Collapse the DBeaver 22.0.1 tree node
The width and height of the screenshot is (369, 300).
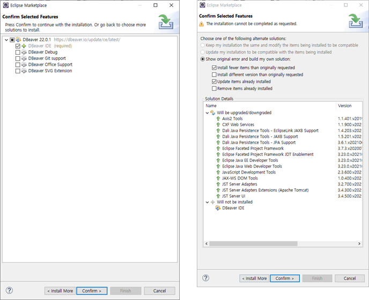point(6,40)
